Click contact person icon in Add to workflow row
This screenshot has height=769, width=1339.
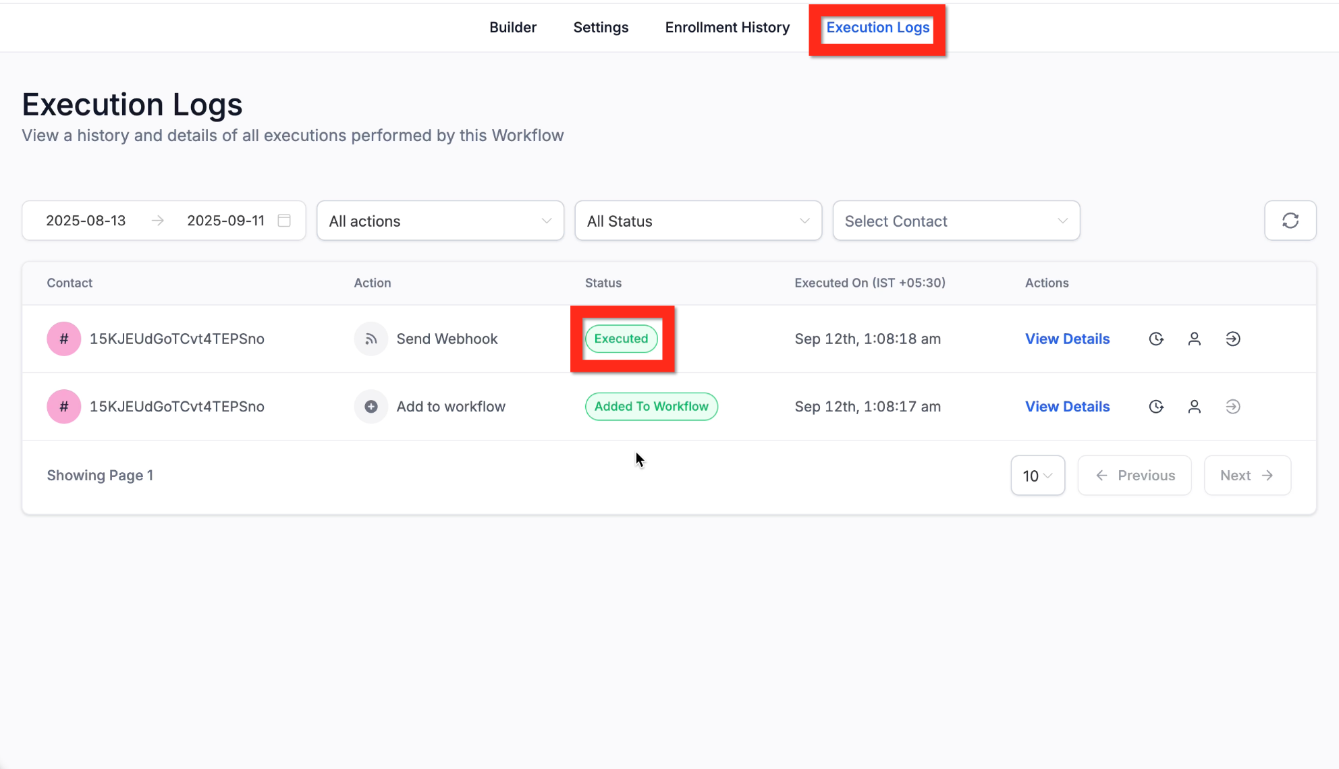[1194, 406]
